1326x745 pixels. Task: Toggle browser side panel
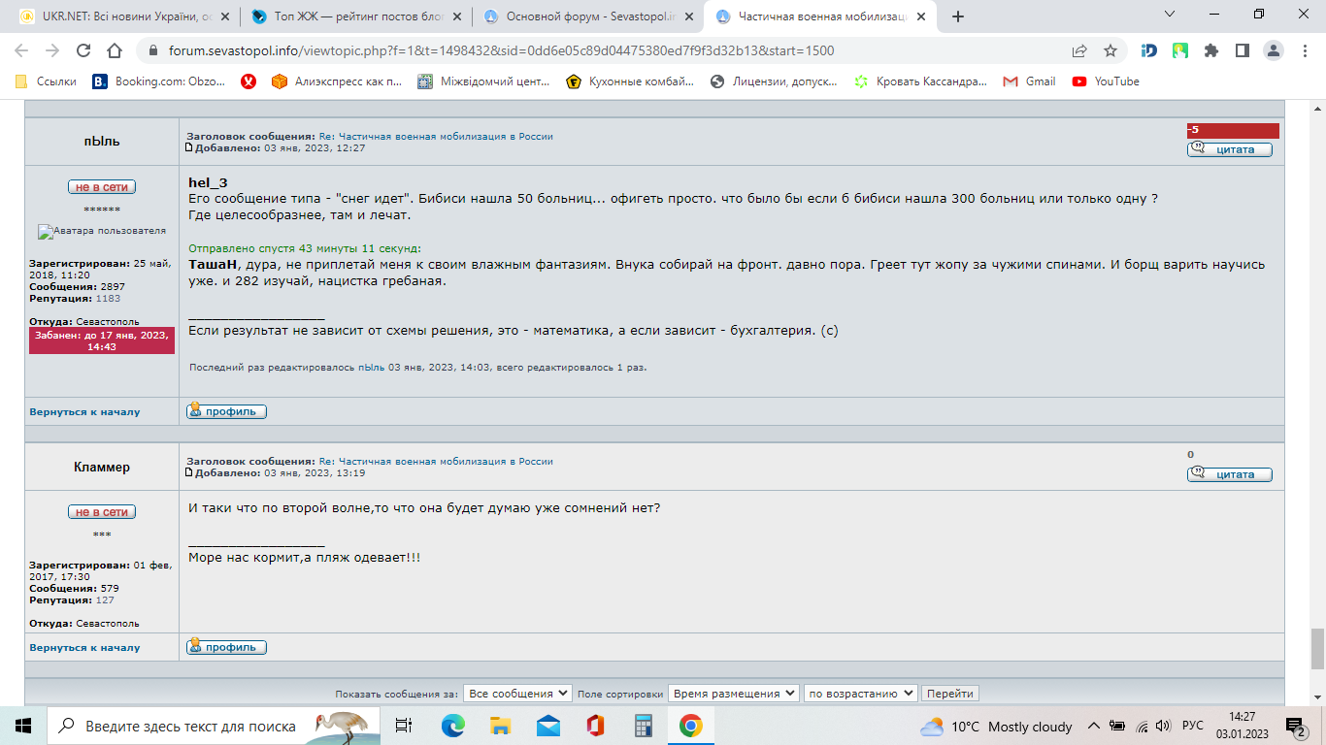click(1242, 50)
